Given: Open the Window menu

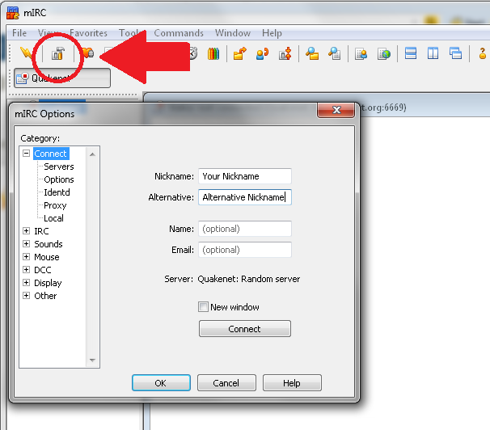Looking at the screenshot, I should pyautogui.click(x=232, y=33).
